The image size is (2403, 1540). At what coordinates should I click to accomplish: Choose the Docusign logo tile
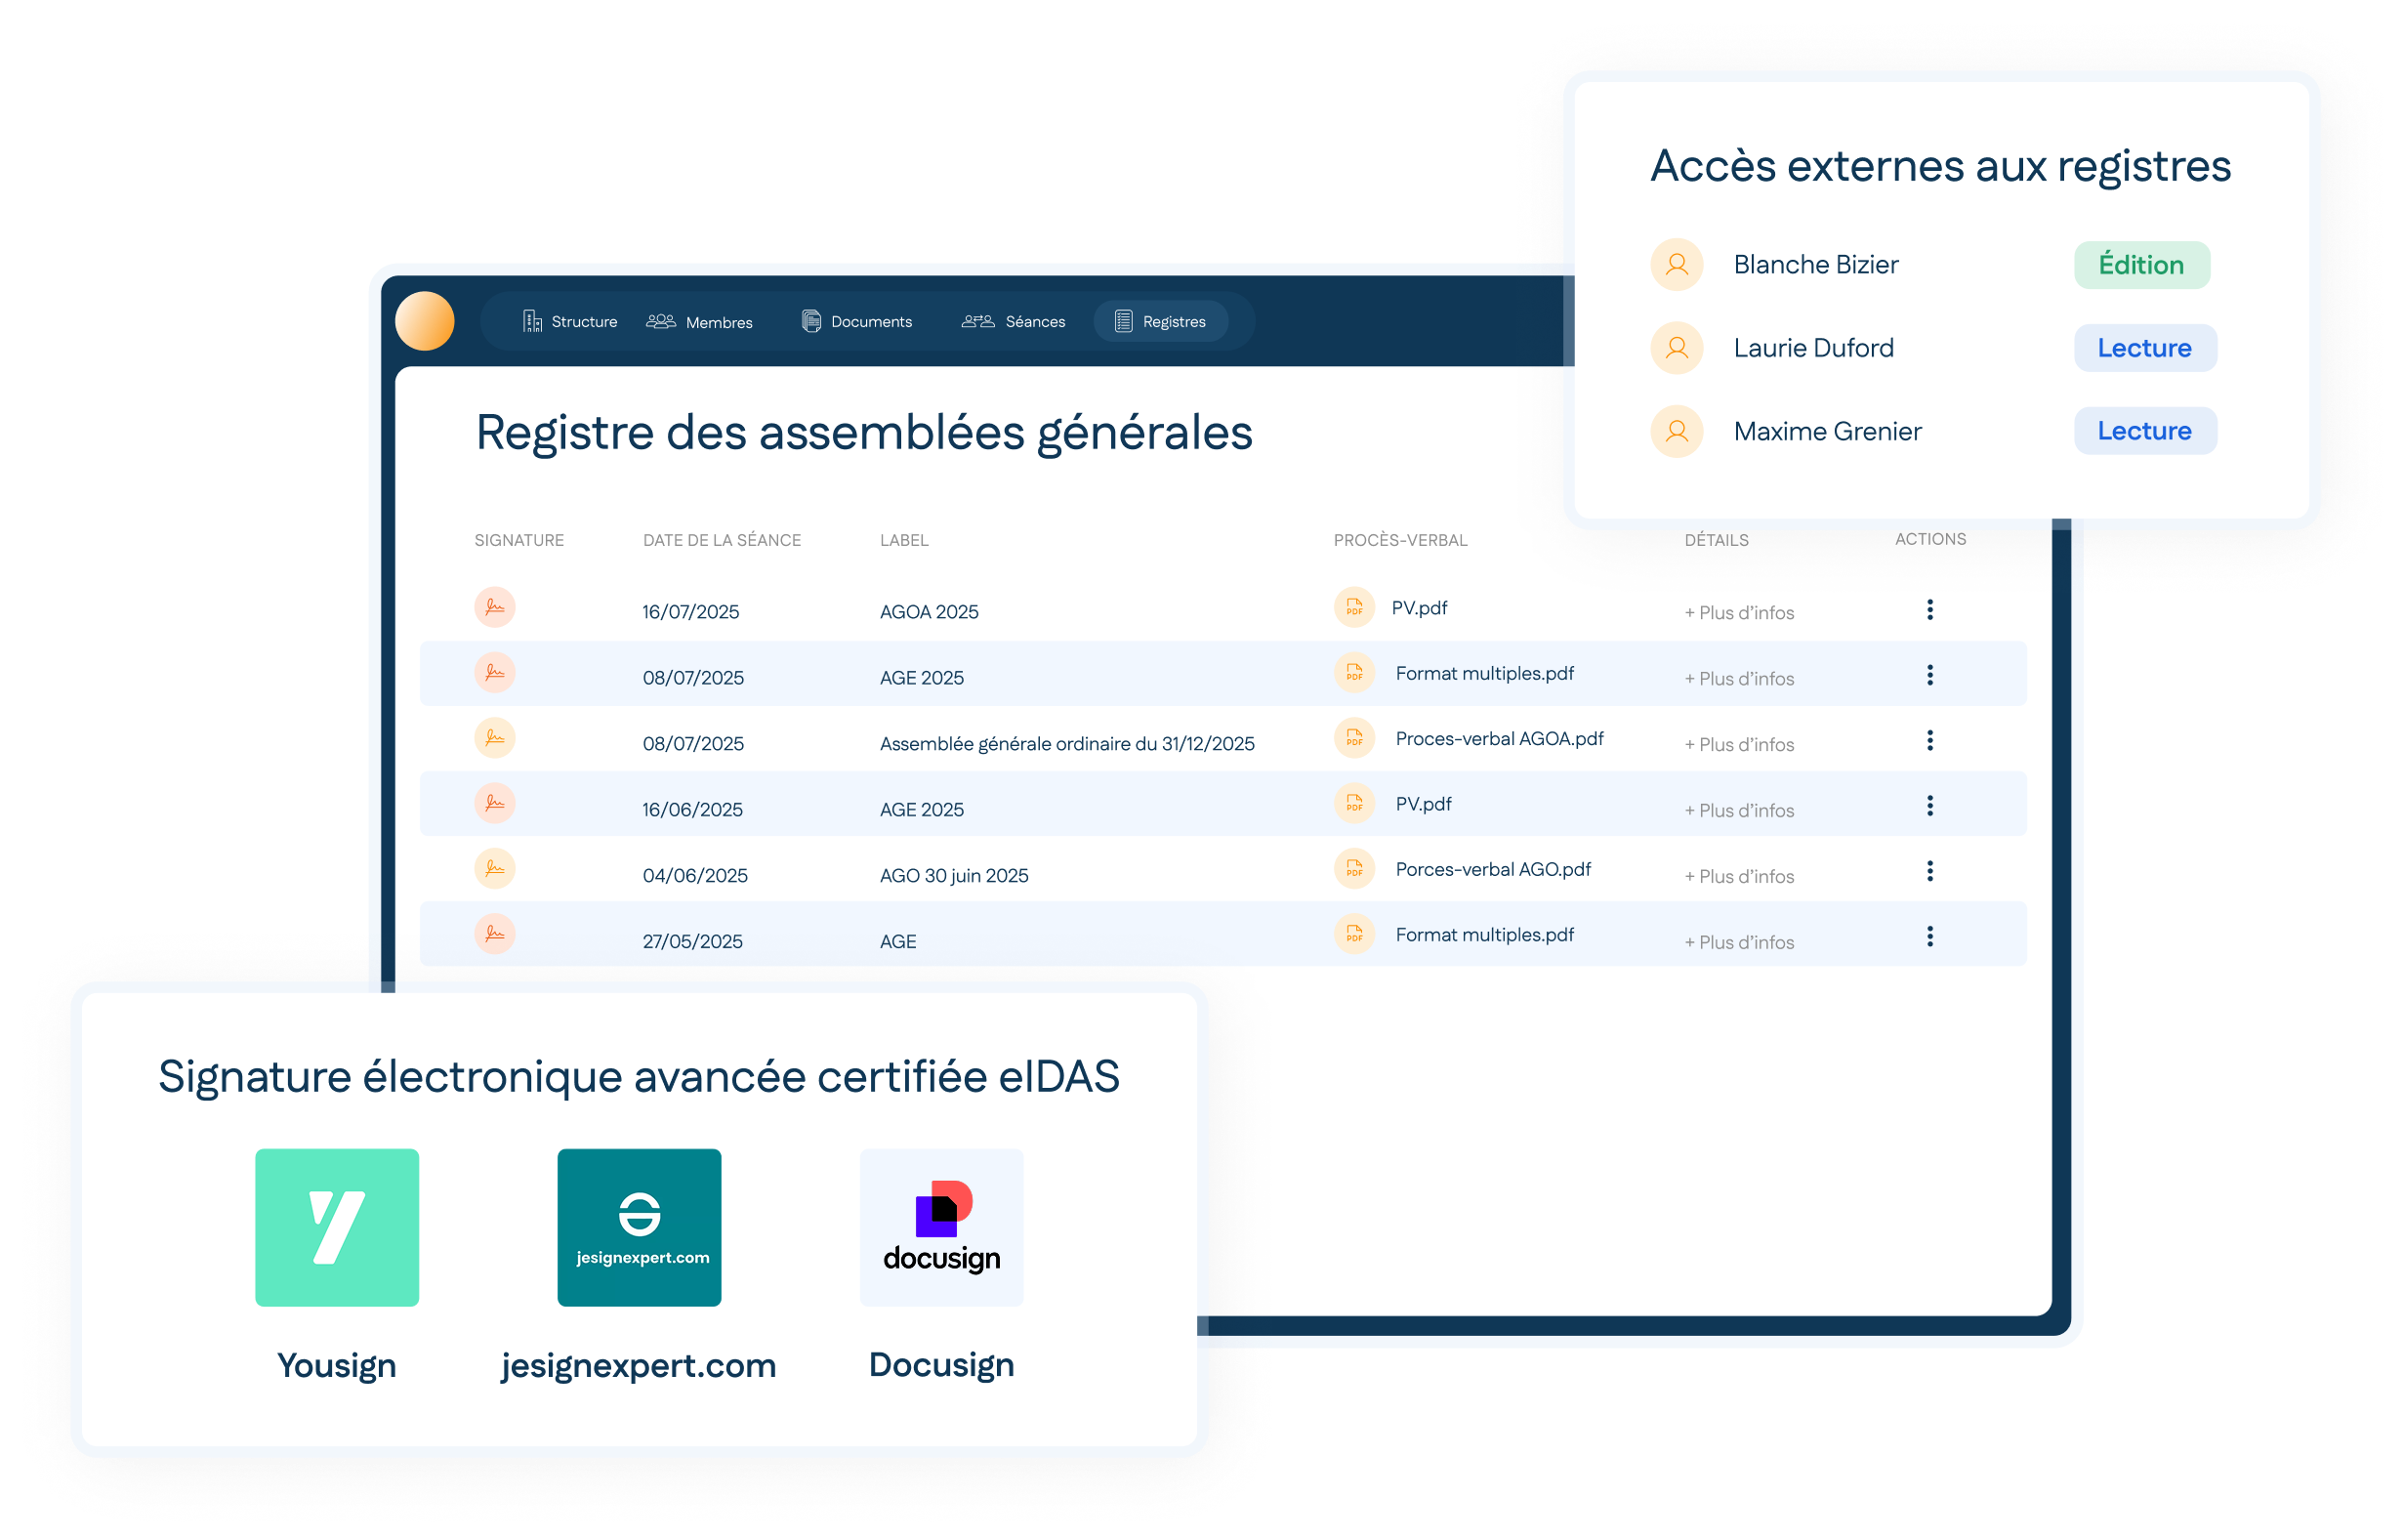pos(940,1227)
